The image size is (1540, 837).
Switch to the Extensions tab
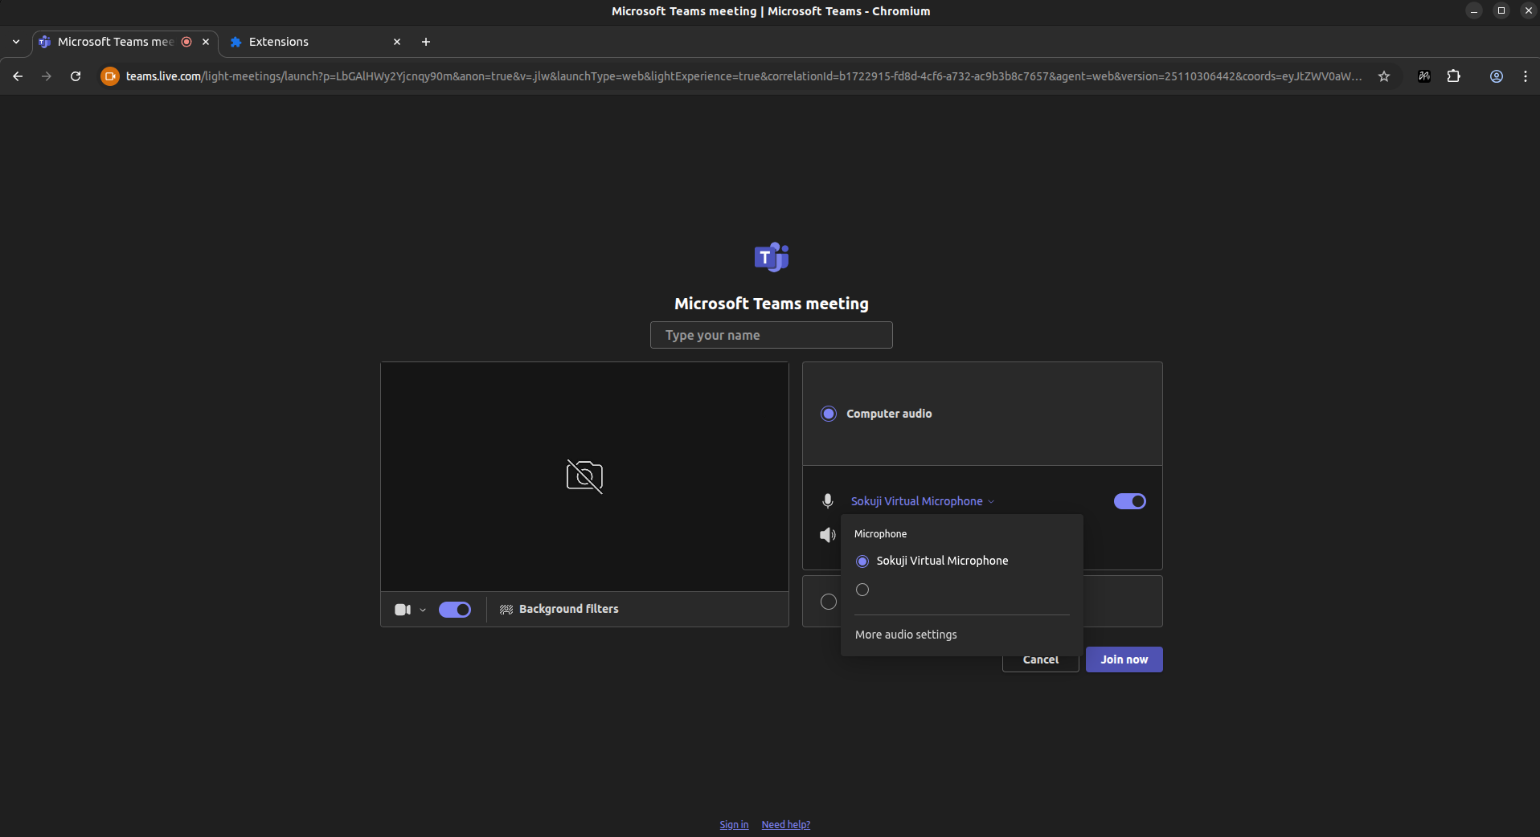point(315,42)
